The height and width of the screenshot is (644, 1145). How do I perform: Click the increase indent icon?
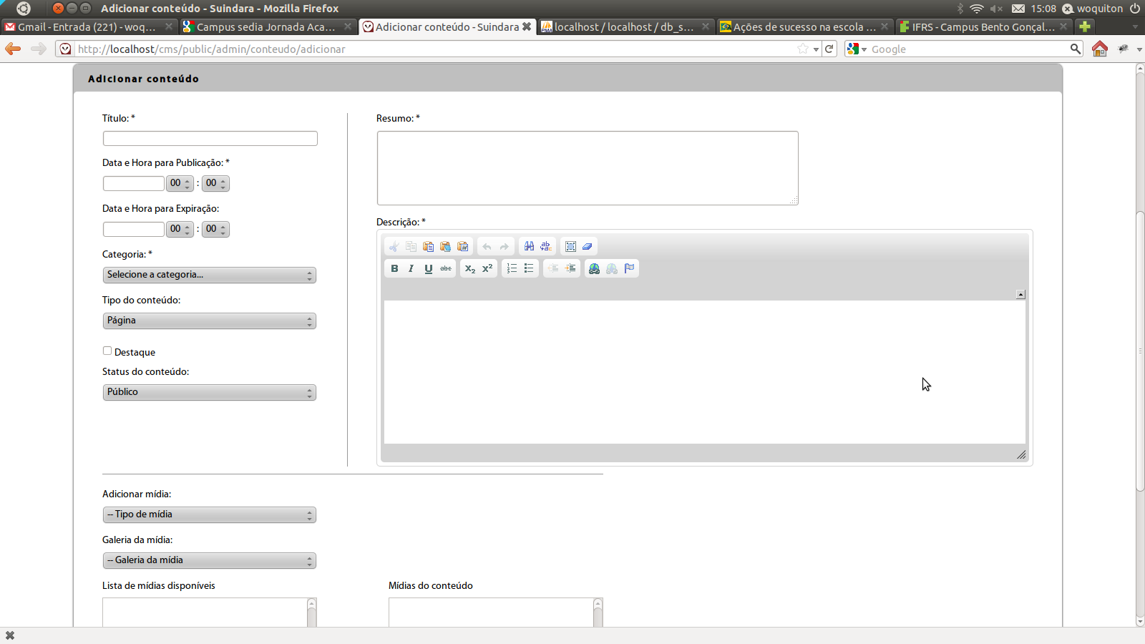[570, 268]
